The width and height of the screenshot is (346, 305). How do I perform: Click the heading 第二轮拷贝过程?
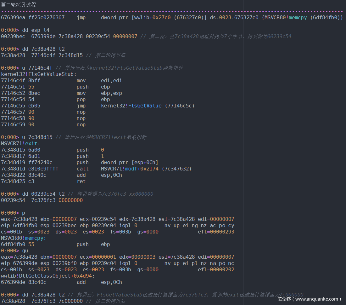tap(19, 5)
